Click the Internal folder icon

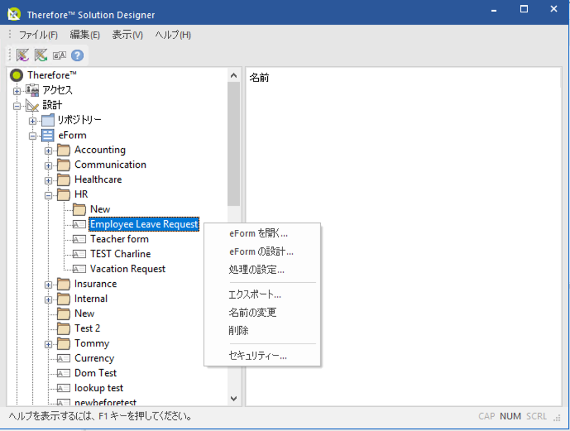(64, 299)
